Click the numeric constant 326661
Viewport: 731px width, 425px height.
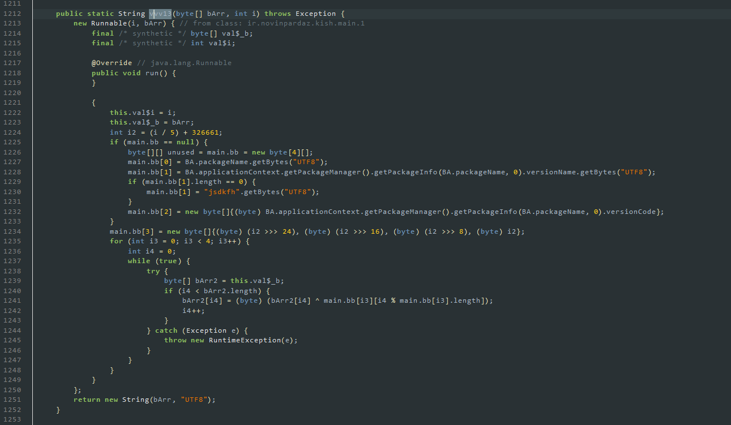(206, 132)
